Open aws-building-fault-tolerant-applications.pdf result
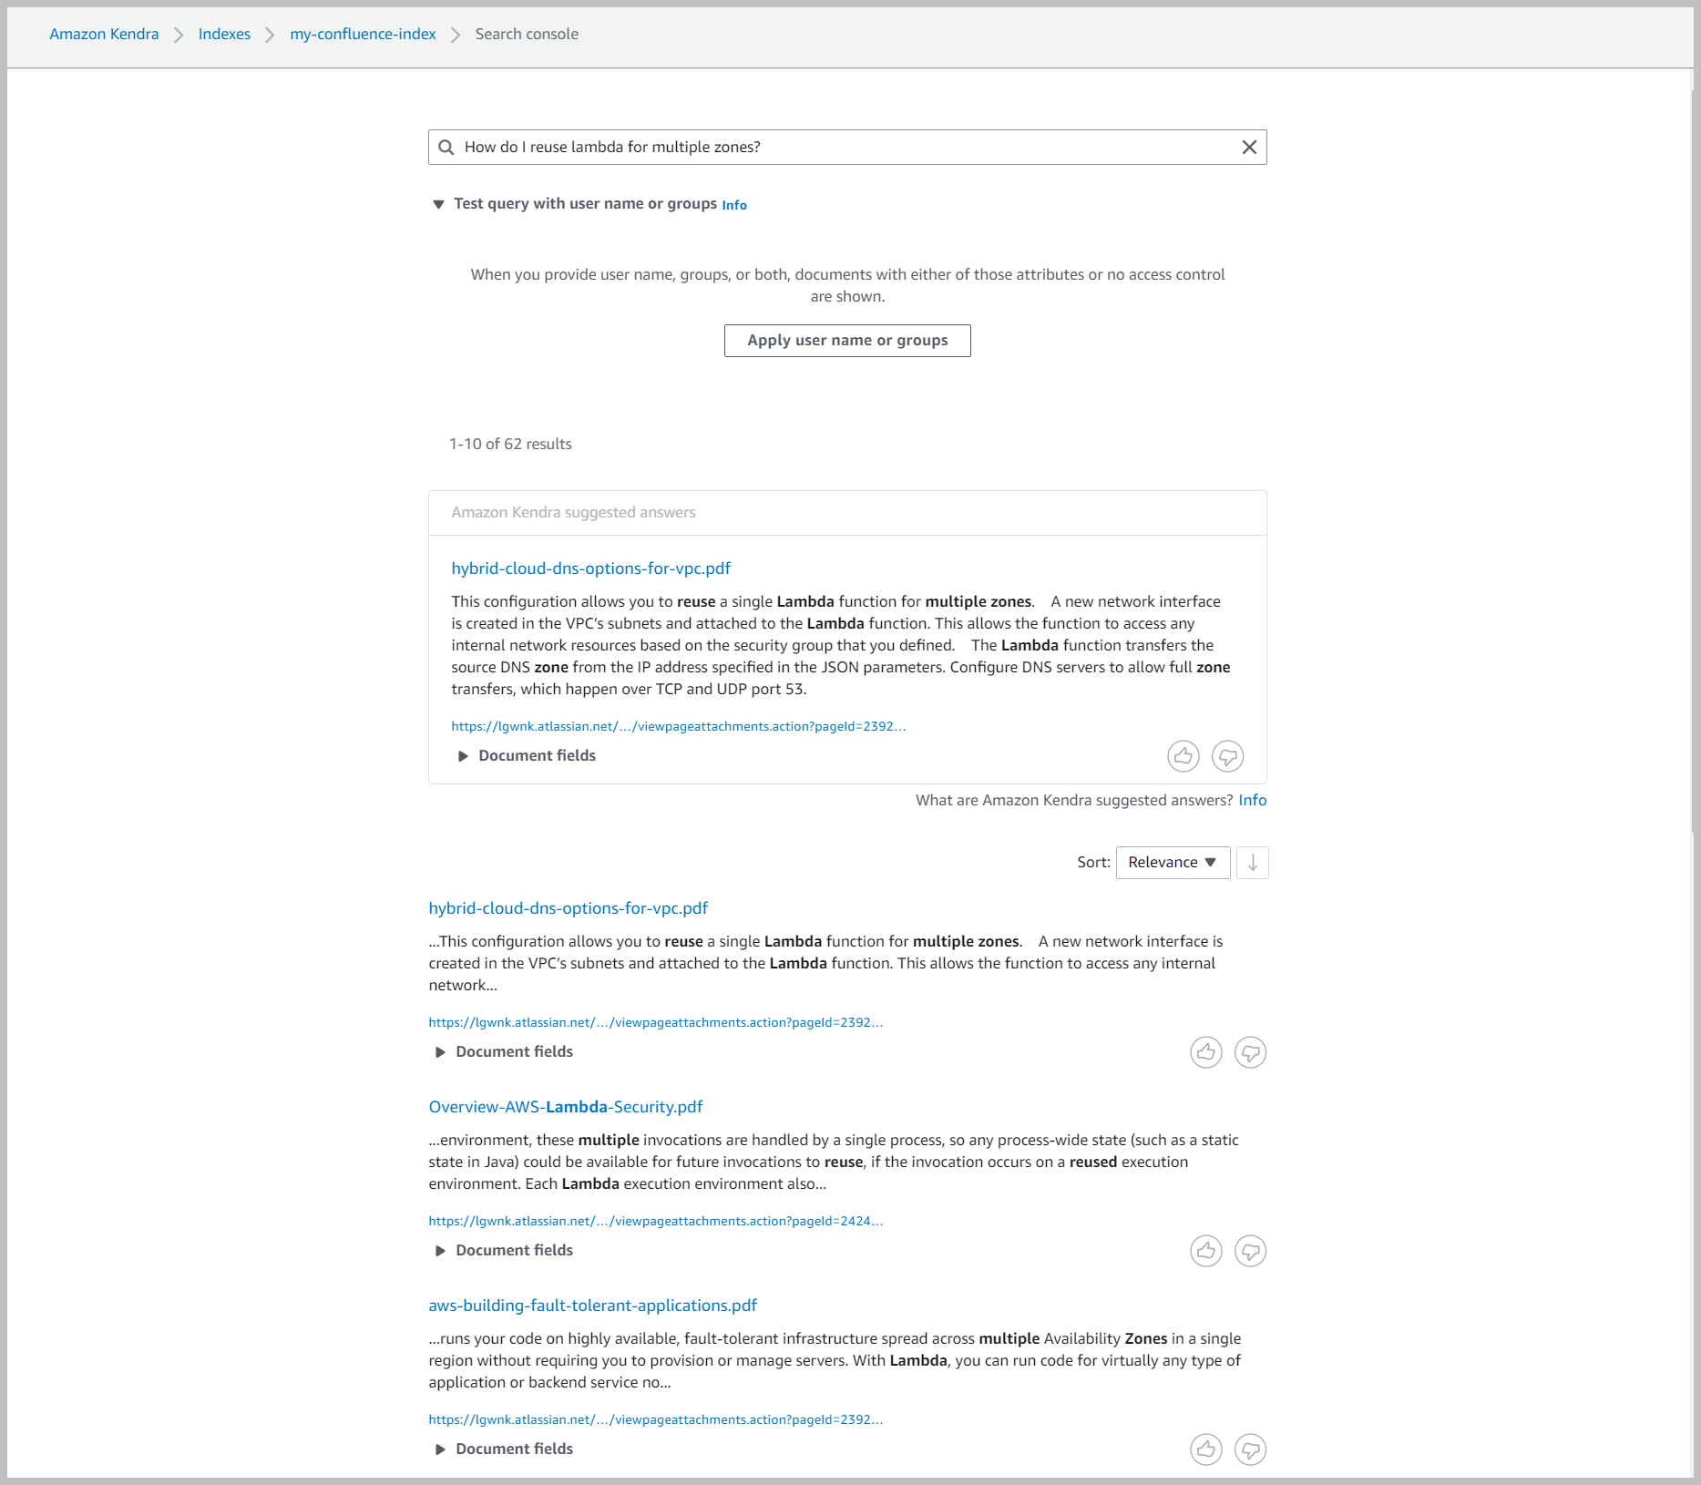This screenshot has width=1701, height=1485. coord(592,1306)
